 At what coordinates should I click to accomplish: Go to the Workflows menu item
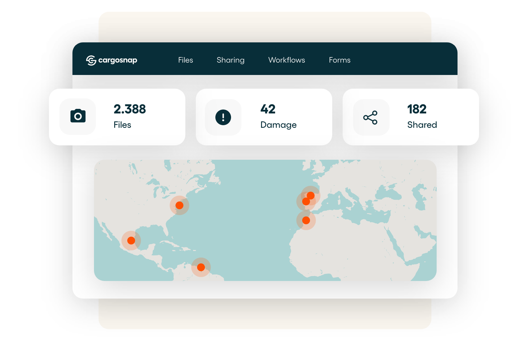tap(287, 60)
